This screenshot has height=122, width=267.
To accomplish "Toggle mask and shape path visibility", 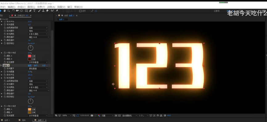I will click(x=77, y=116).
